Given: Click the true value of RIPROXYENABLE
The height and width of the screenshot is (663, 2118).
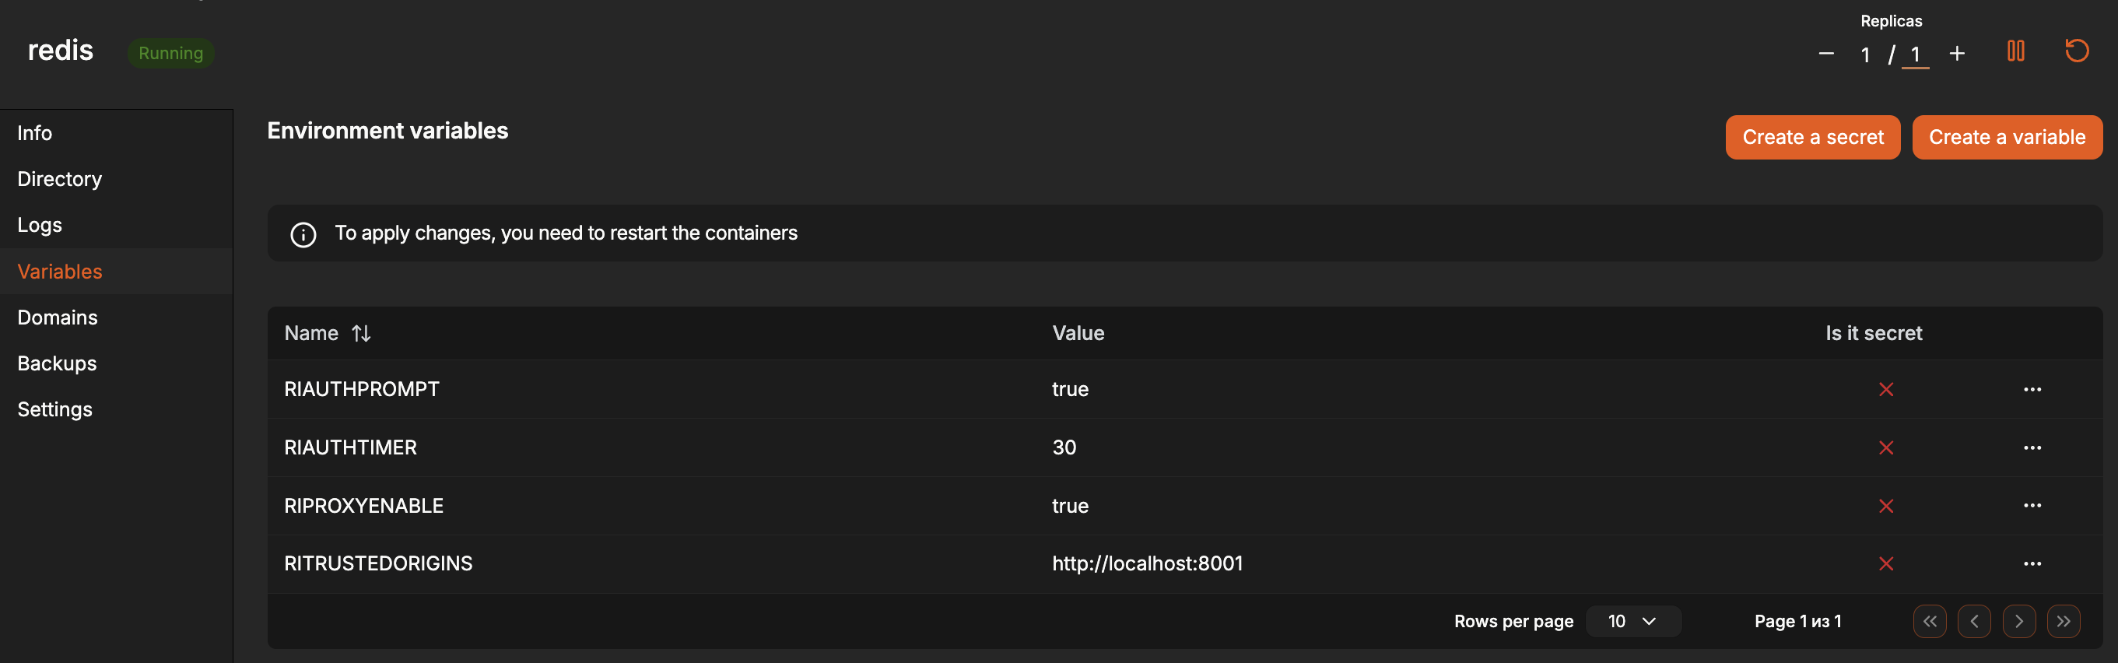Looking at the screenshot, I should (1070, 506).
